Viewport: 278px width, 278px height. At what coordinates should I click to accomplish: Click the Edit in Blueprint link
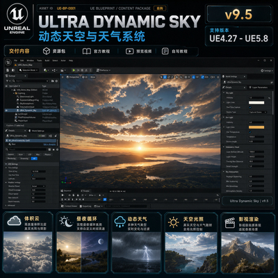tap(49, 145)
